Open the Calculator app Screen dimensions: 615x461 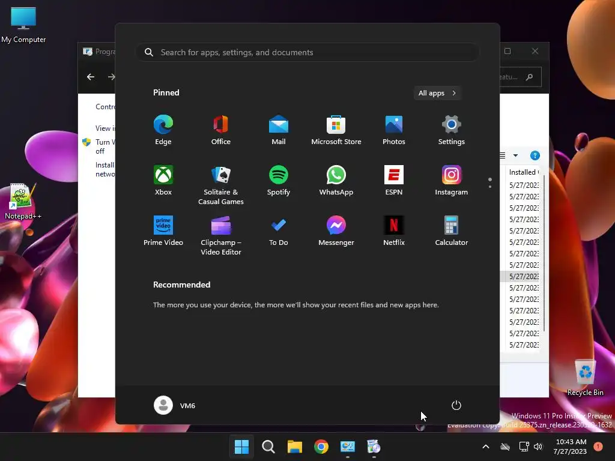pos(452,231)
